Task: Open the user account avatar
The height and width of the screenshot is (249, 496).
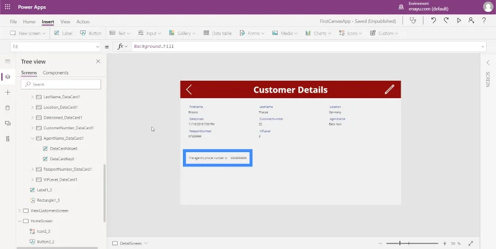Action: 488,7
